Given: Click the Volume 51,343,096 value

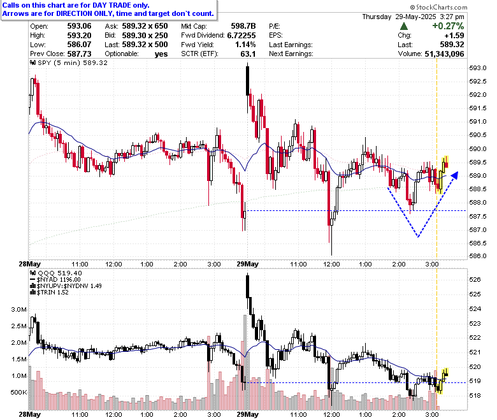Looking at the screenshot, I should (x=444, y=54).
